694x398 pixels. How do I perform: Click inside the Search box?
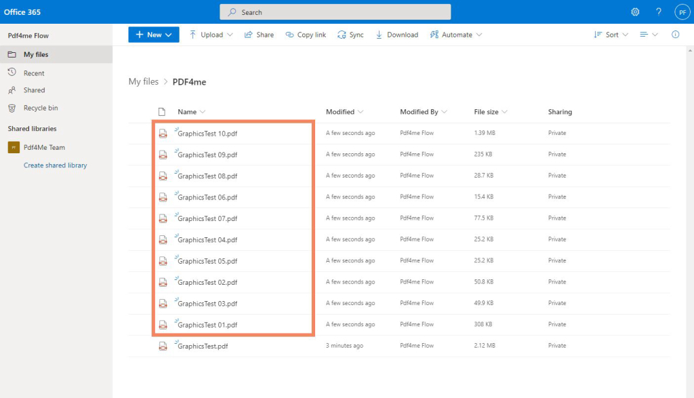click(335, 12)
